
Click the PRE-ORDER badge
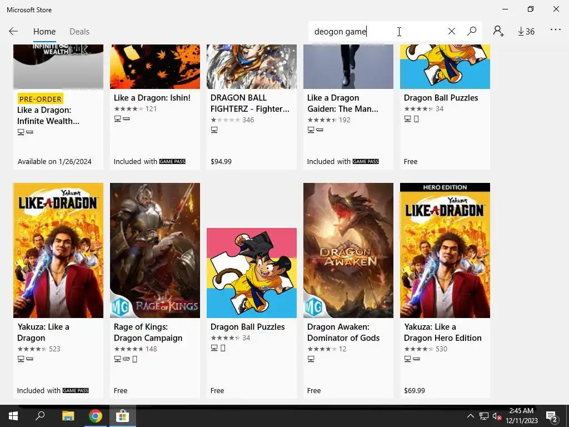40,99
